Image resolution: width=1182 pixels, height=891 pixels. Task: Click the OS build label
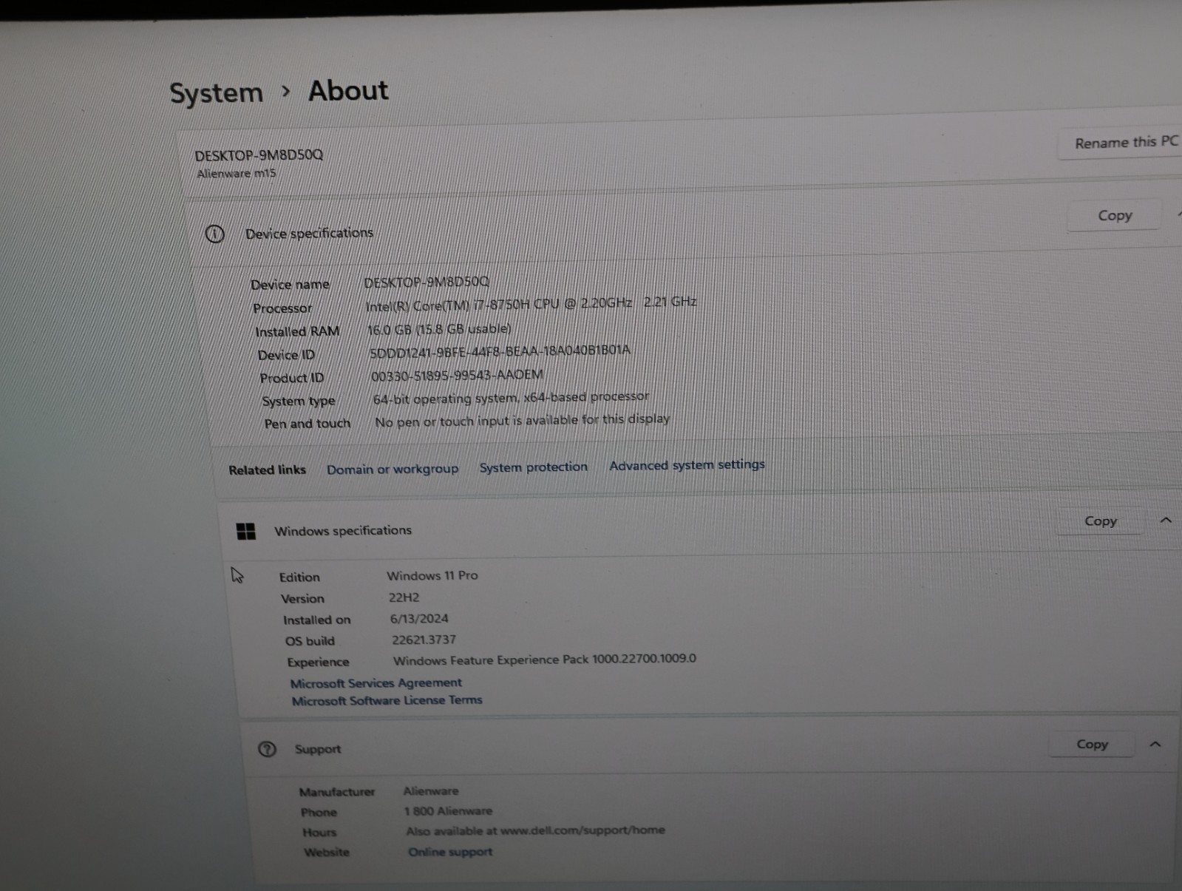click(310, 641)
